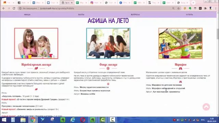This screenshot has height=123, width=219.
Task: Bookmark this page with the star icon
Action: point(178,8)
